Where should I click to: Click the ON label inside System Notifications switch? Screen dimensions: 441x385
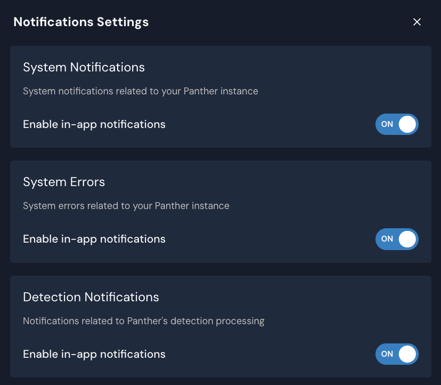pyautogui.click(x=387, y=124)
